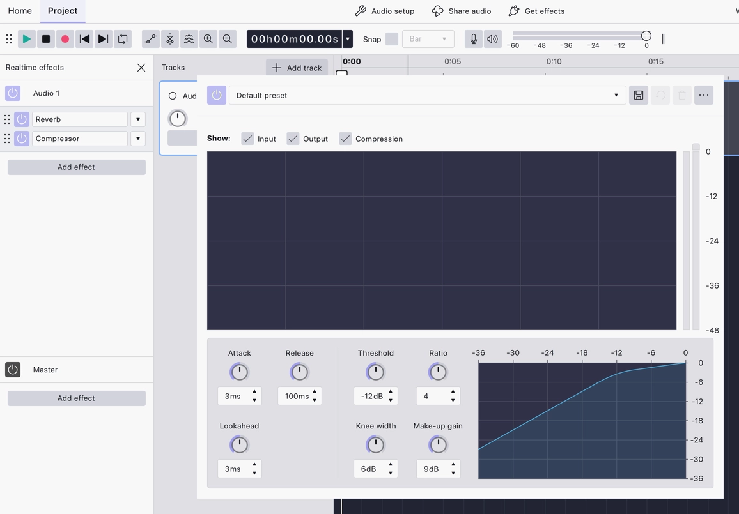739x514 pixels.
Task: Toggle loop playback icon
Action: click(123, 39)
